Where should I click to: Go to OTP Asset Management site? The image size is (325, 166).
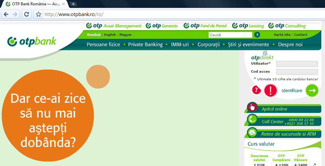114,26
